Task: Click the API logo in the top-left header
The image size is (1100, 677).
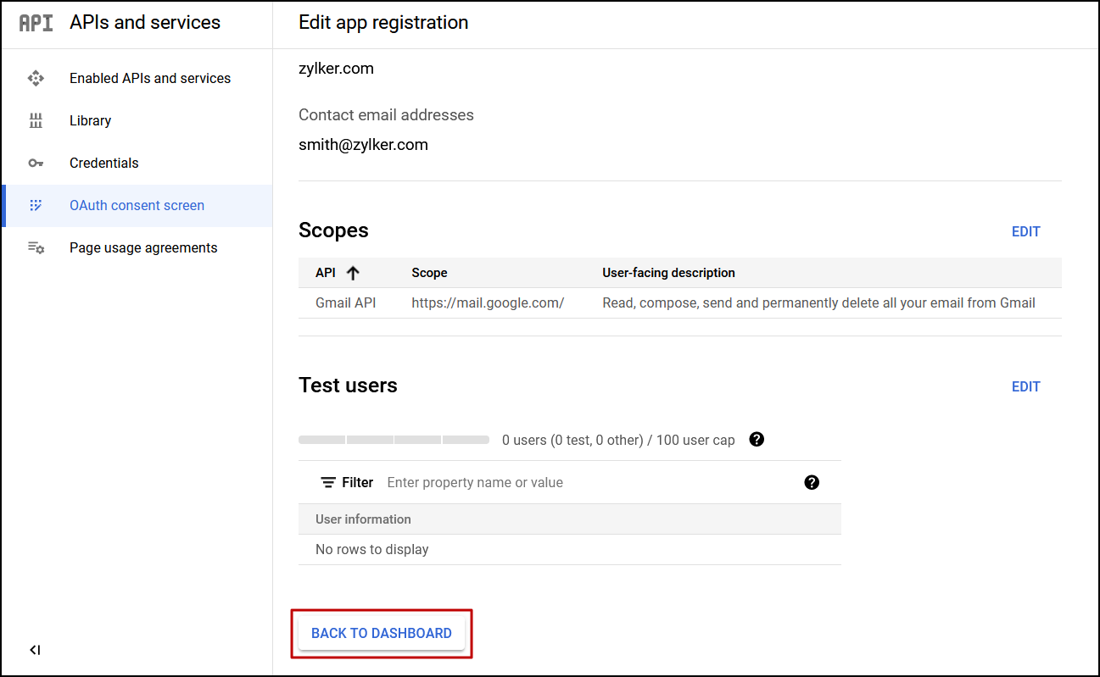Action: coord(35,23)
